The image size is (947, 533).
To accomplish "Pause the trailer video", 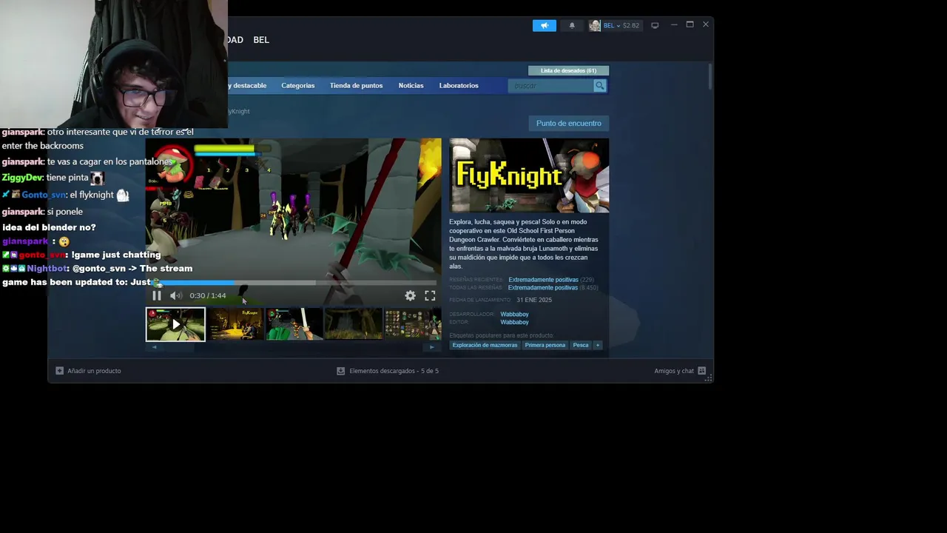I will [x=157, y=295].
